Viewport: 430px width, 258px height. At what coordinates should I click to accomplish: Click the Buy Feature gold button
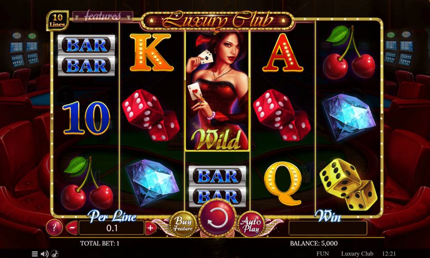point(183,224)
